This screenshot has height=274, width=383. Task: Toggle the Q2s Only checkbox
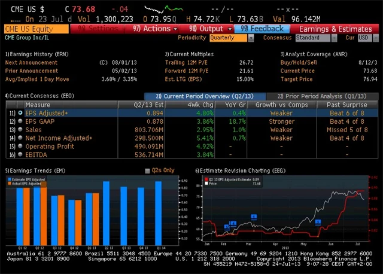(x=148, y=171)
